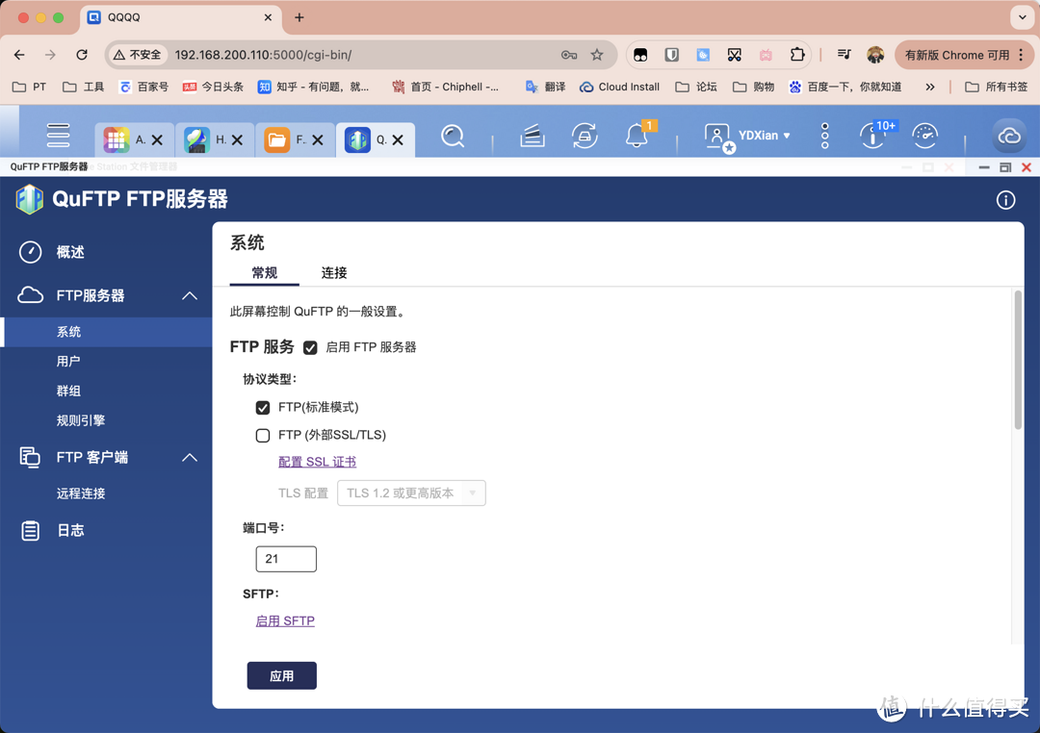Open the Enable SFTP (启用 SFTP) link
Viewport: 1040px width, 733px height.
click(x=285, y=621)
